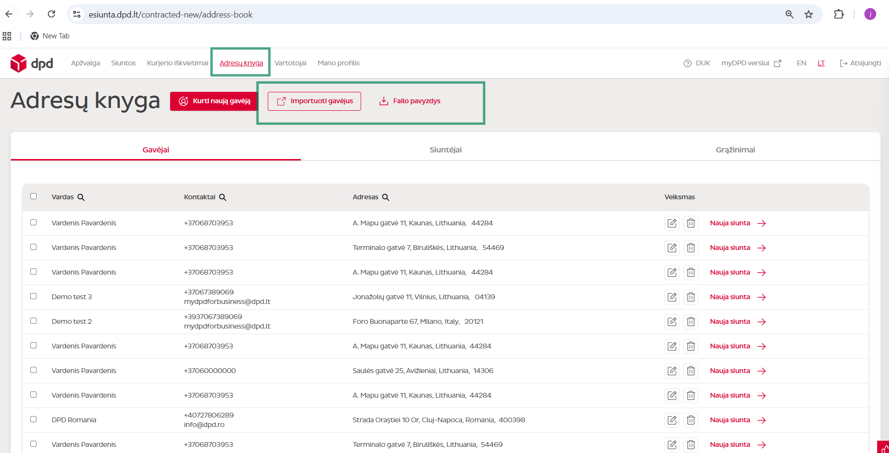Image resolution: width=889 pixels, height=453 pixels.
Task: Check the Demo test 3 row checkbox
Action: pyautogui.click(x=33, y=296)
